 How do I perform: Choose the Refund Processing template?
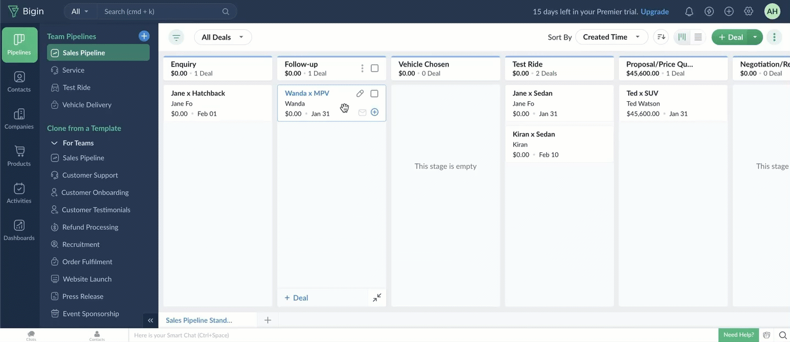coord(90,227)
